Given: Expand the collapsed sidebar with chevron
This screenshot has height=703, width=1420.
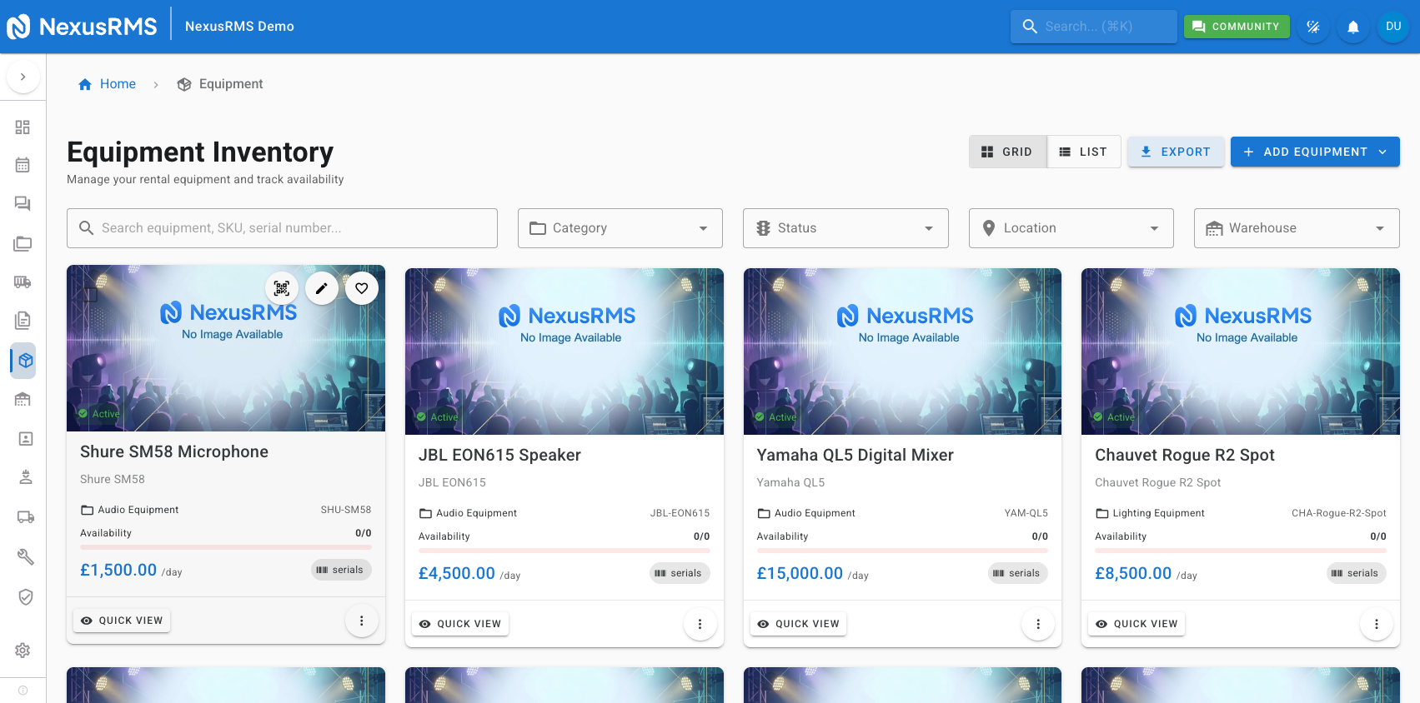Looking at the screenshot, I should point(23,77).
